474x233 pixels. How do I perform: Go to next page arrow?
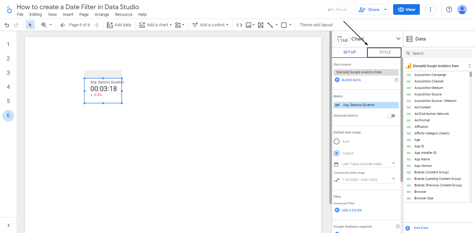(96, 25)
